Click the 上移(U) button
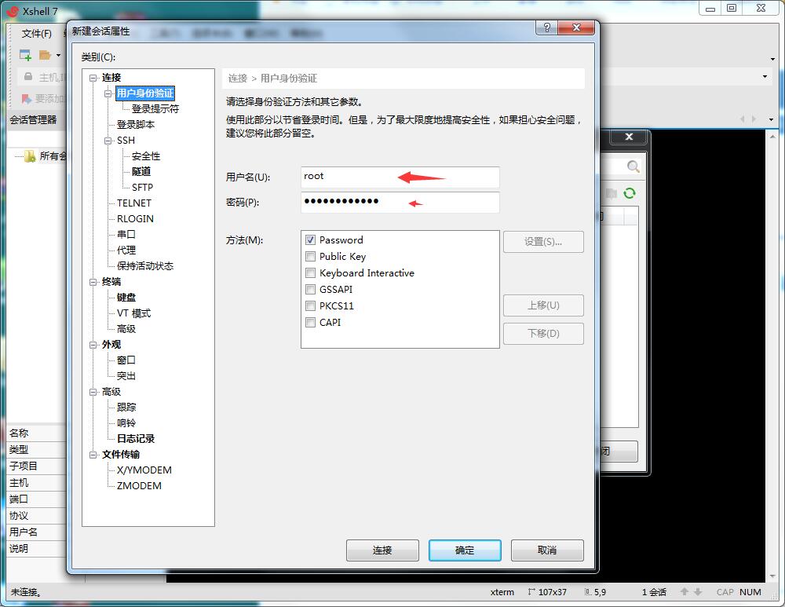The width and height of the screenshot is (785, 607). [x=543, y=305]
